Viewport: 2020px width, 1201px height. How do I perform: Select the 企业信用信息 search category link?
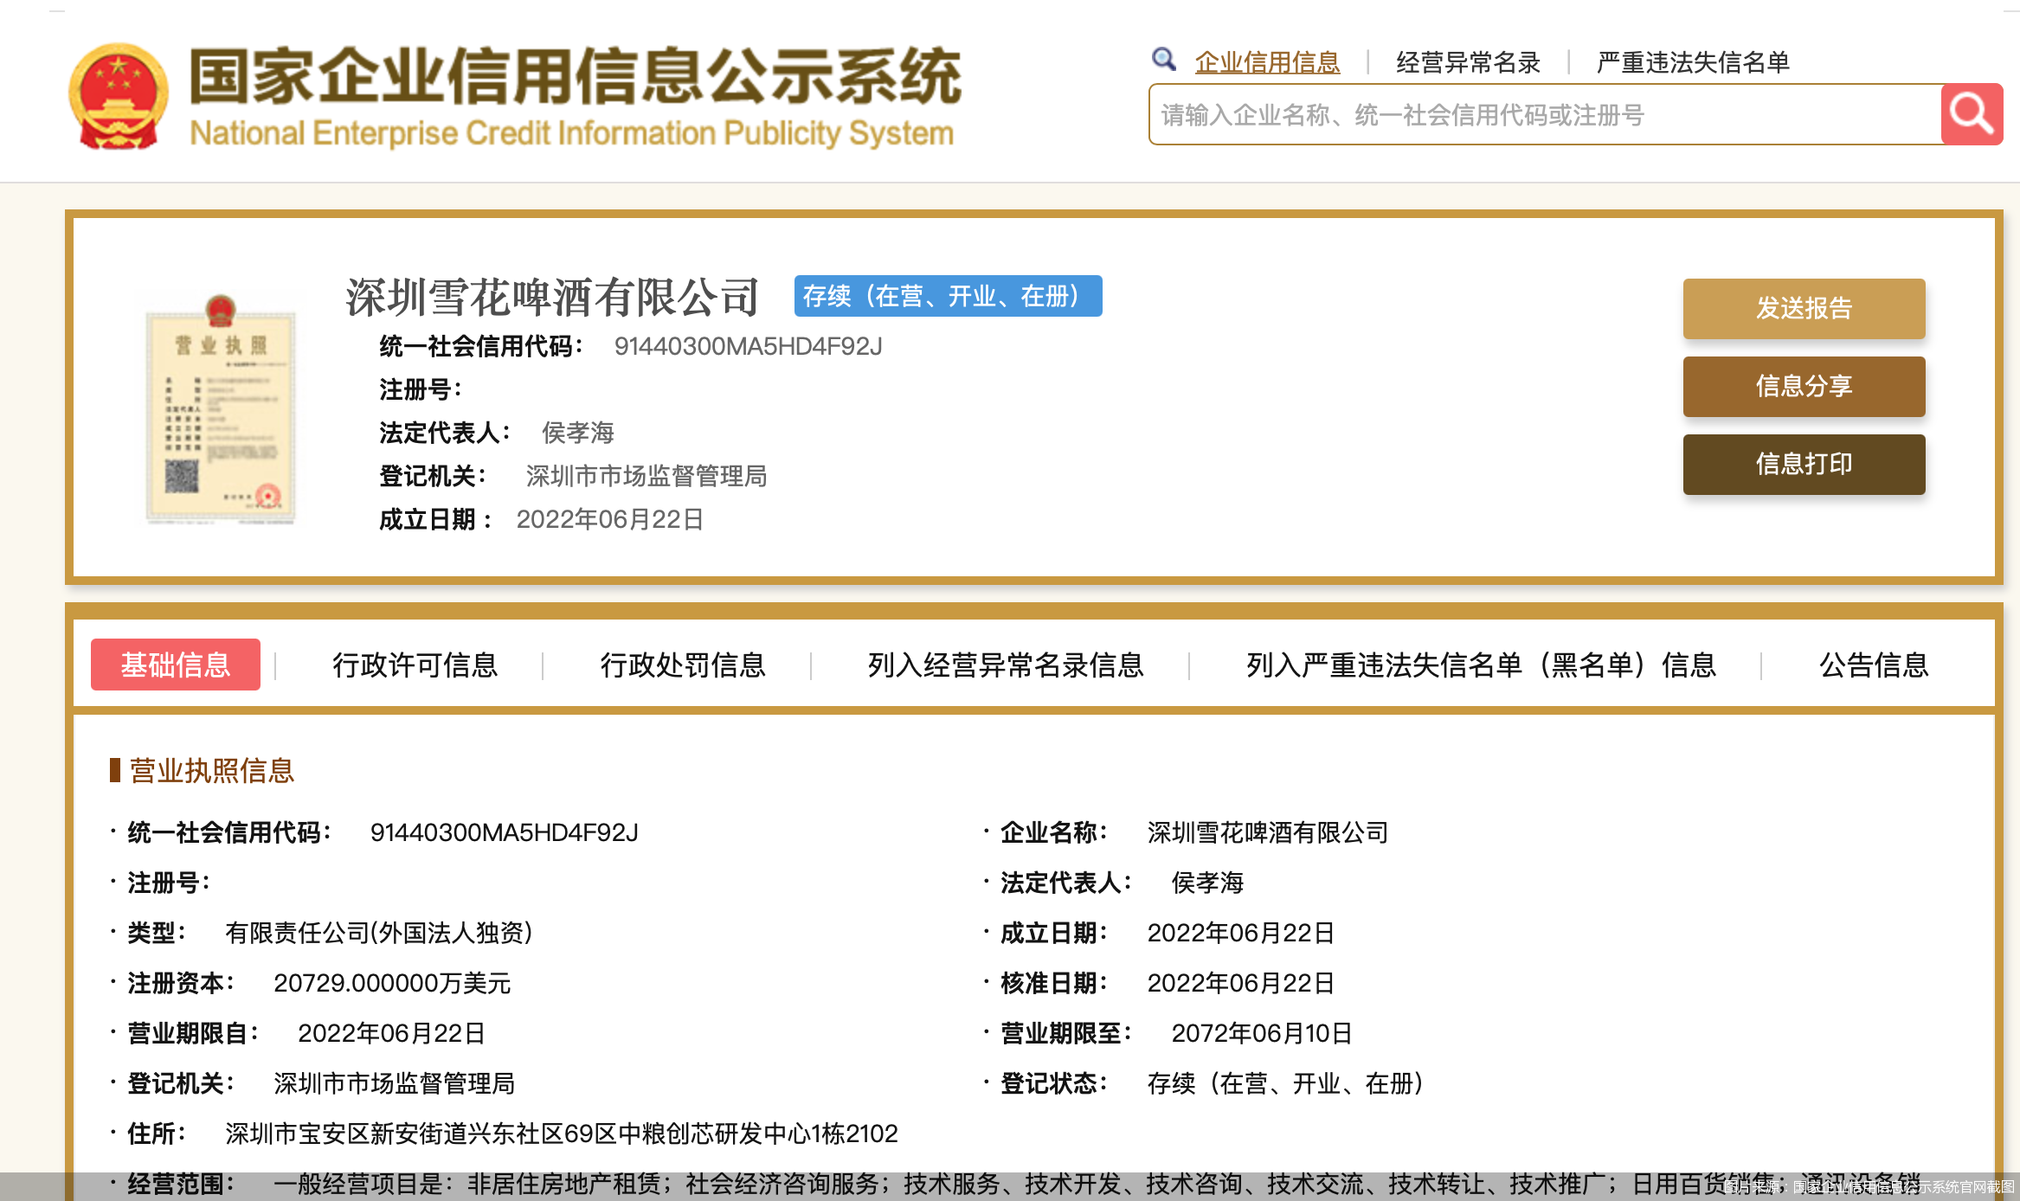click(1267, 62)
